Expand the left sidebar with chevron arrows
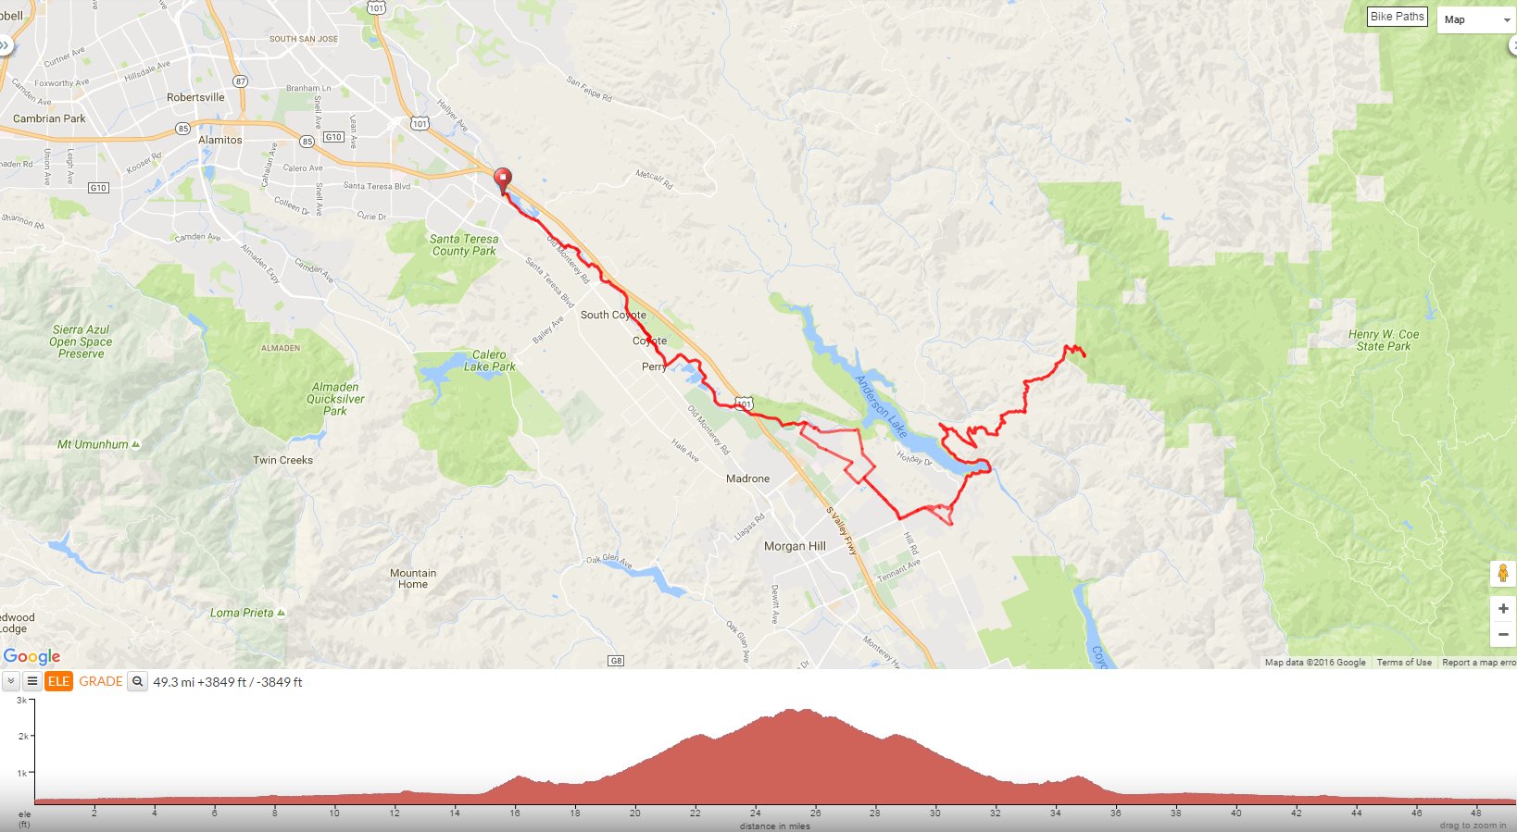1517x832 pixels. tap(5, 44)
